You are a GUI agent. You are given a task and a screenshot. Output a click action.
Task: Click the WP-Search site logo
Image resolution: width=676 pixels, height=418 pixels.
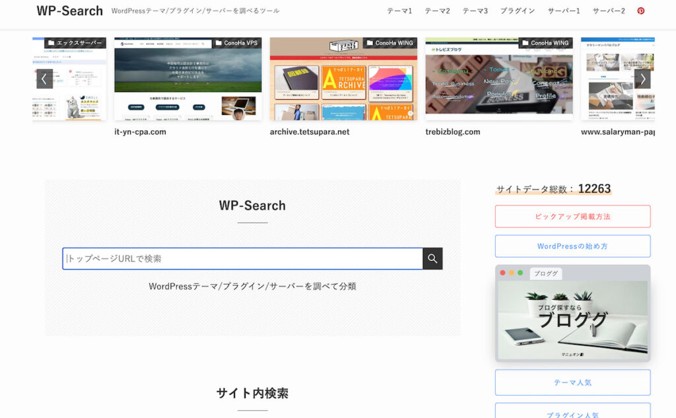tap(69, 11)
